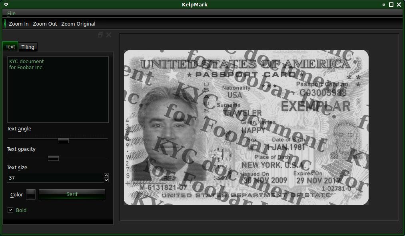Float the dock panel with detach icon
Image resolution: width=405 pixels, height=236 pixels.
click(100, 35)
